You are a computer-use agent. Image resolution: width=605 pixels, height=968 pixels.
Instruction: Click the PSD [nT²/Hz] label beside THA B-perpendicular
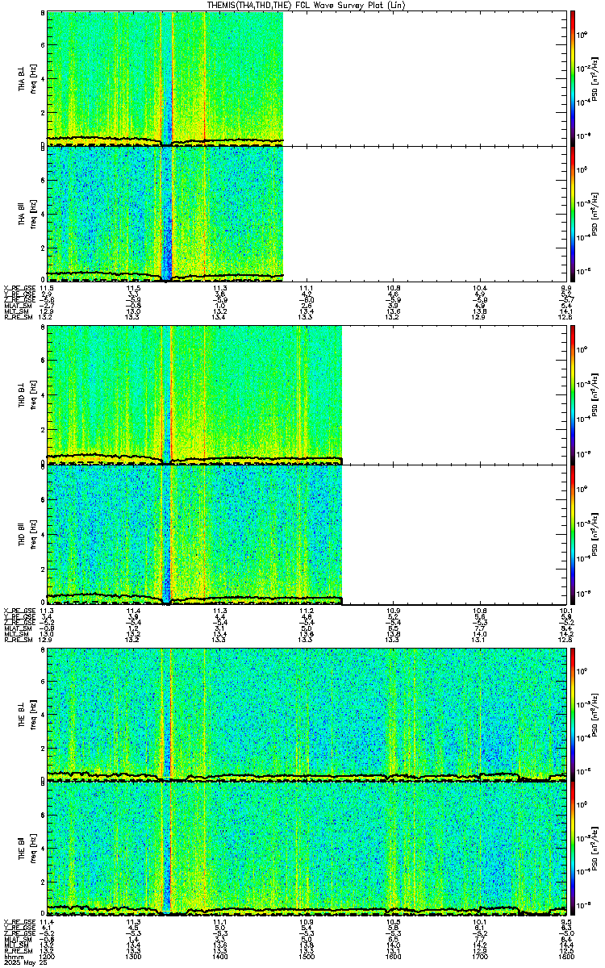click(595, 78)
